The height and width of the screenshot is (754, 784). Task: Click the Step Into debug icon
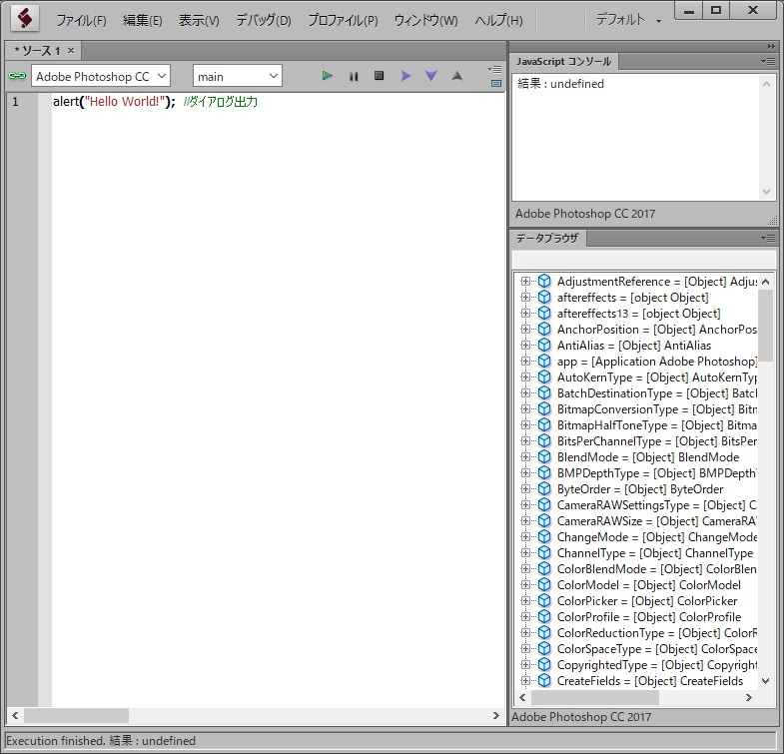click(431, 76)
